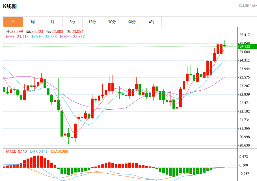
Task: Click the closing price 23.054 value
Action: point(77,31)
